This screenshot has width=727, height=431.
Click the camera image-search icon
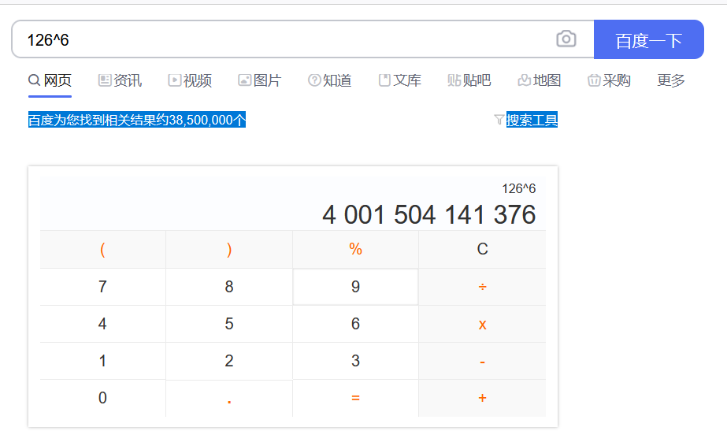(x=566, y=39)
